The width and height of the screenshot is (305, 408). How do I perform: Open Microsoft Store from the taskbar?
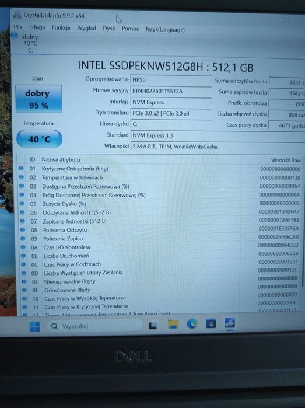[211, 324]
